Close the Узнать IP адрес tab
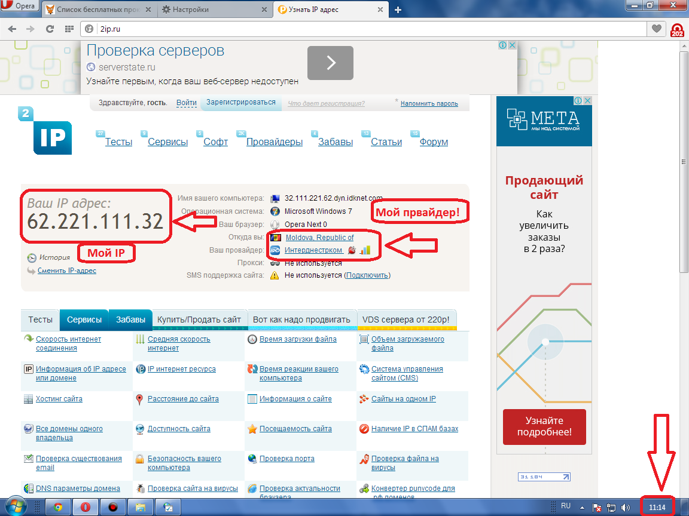This screenshot has height=516, width=689. point(380,10)
